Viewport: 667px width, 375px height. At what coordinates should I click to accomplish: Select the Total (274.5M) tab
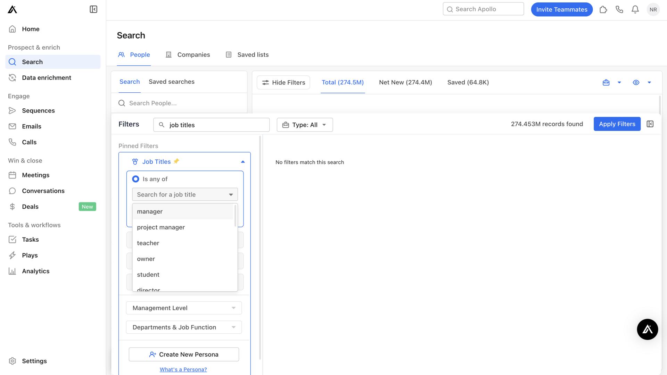[x=343, y=83]
